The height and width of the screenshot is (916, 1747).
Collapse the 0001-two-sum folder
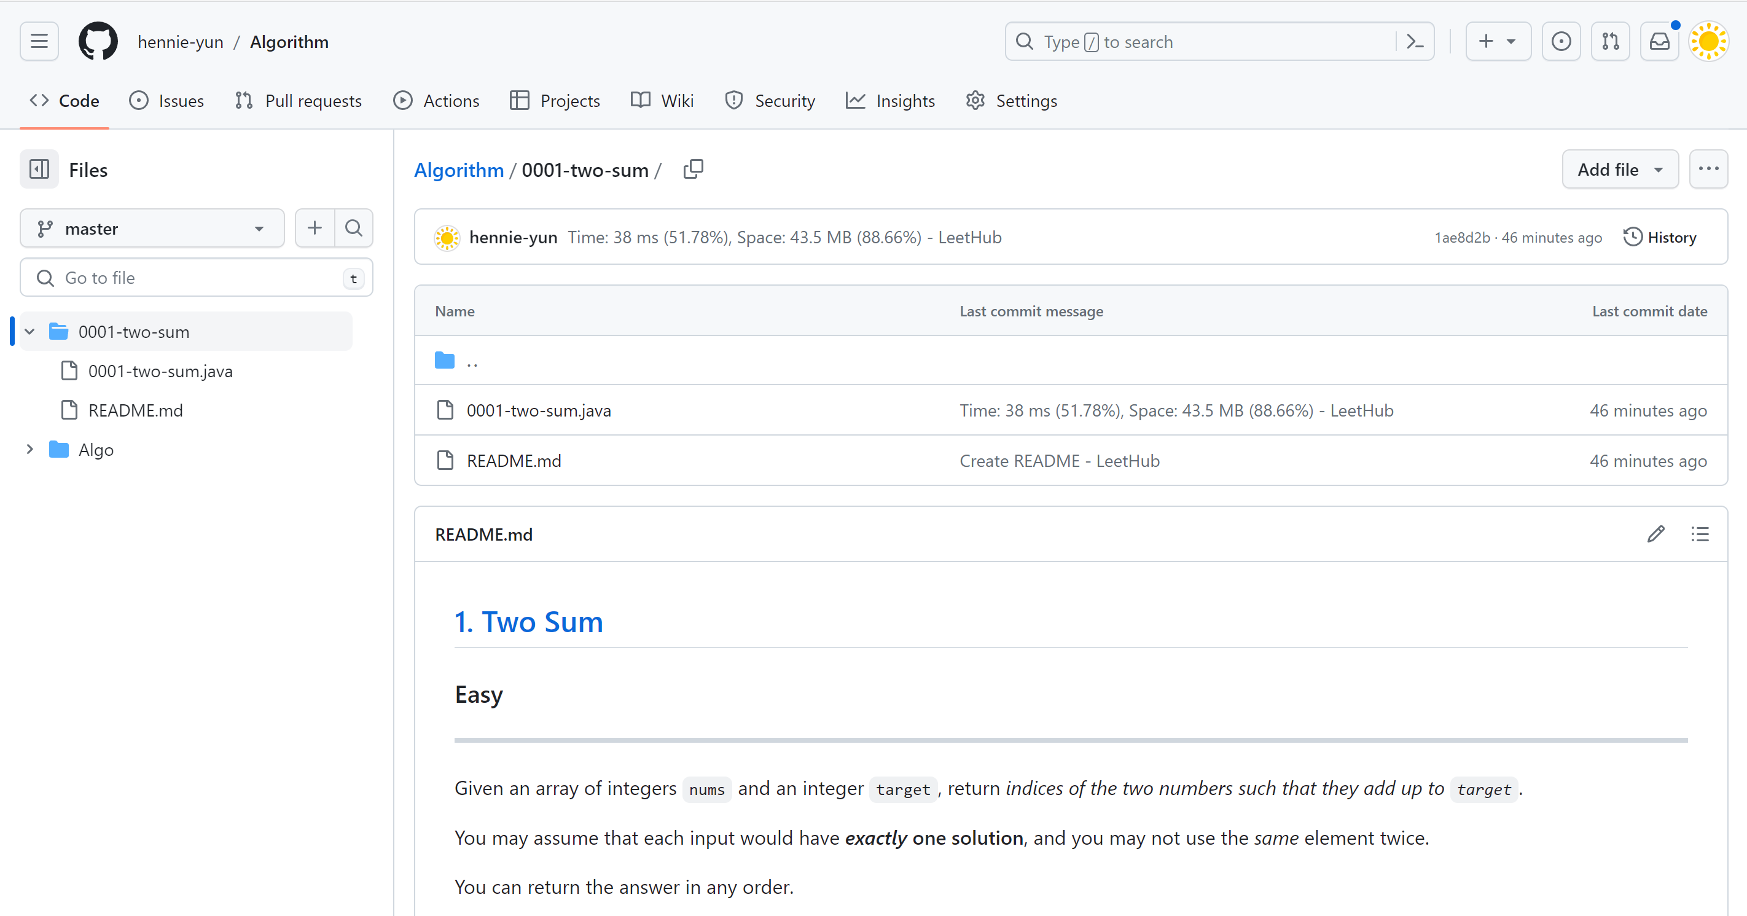click(30, 332)
